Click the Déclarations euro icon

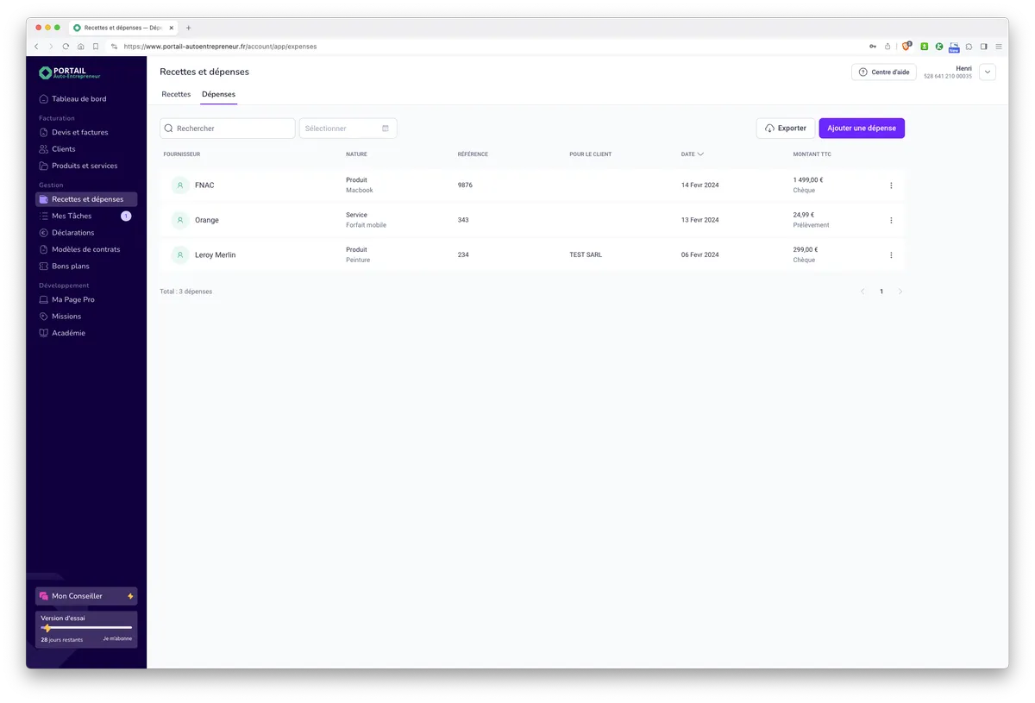click(44, 233)
